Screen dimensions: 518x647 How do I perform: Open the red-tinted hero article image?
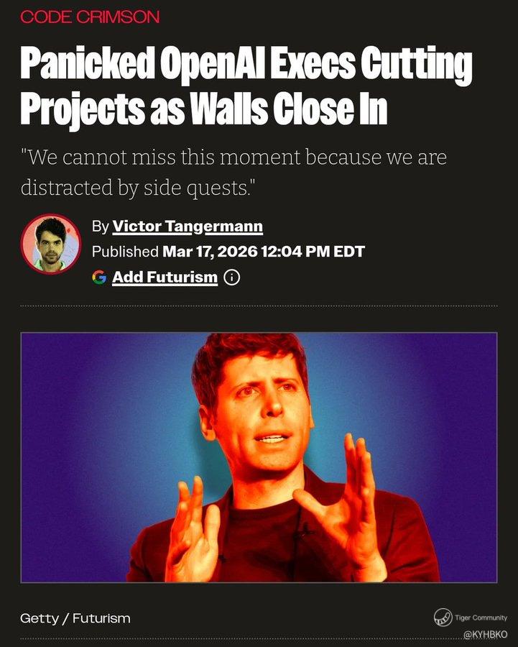coord(259,457)
